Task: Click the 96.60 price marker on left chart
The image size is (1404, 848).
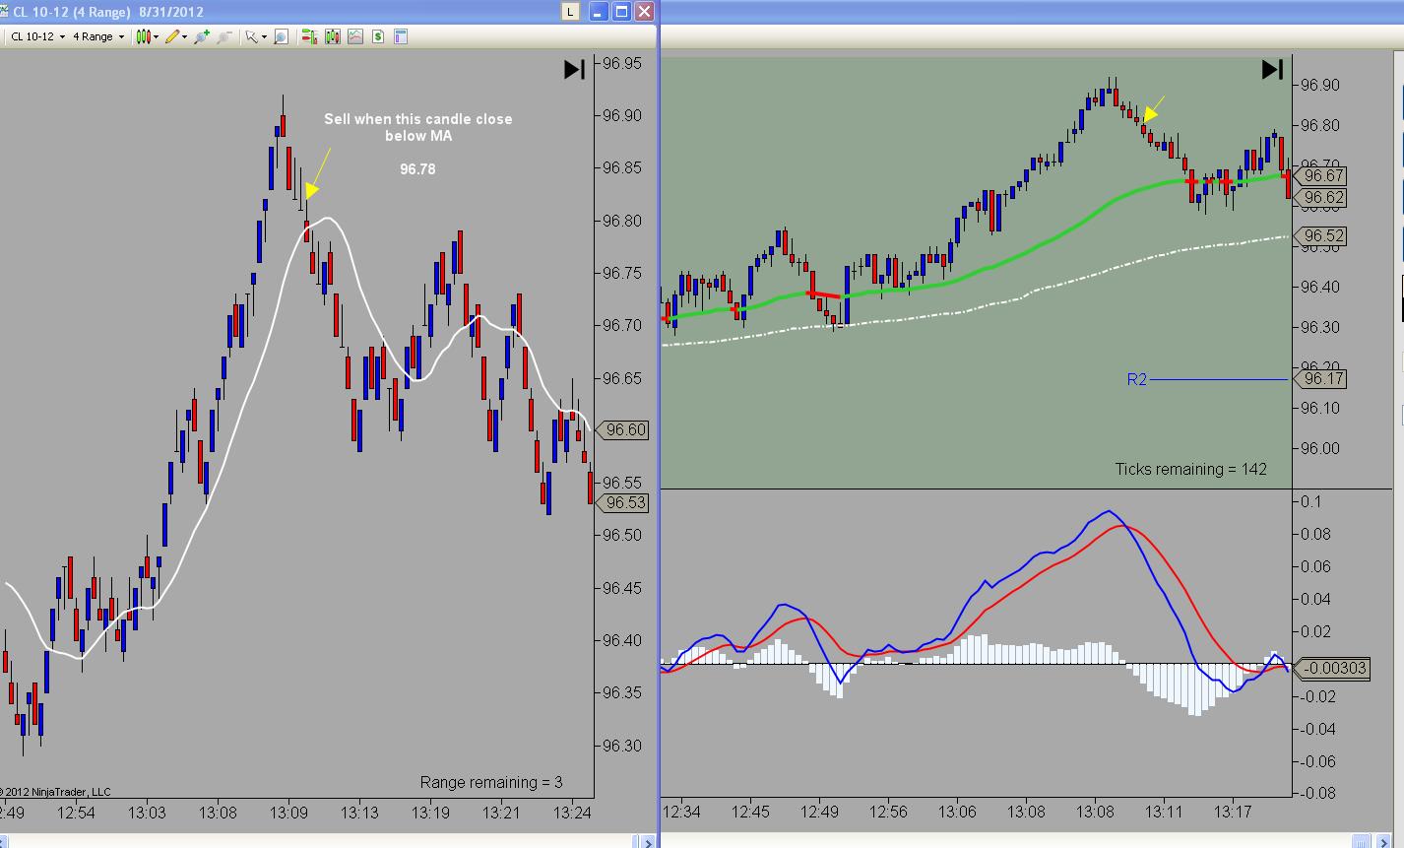Action: (x=623, y=429)
